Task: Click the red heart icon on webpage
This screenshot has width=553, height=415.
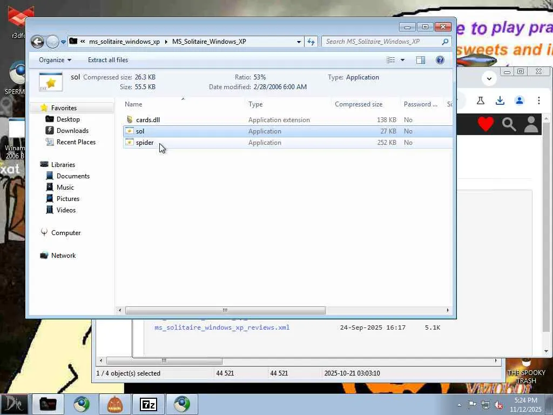Action: tap(485, 124)
